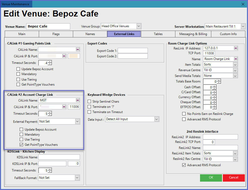Viewport: 248px width, 190px height.
Task: Open lookup arrow for CALink #2 IP & Port
Action: tap(64, 107)
